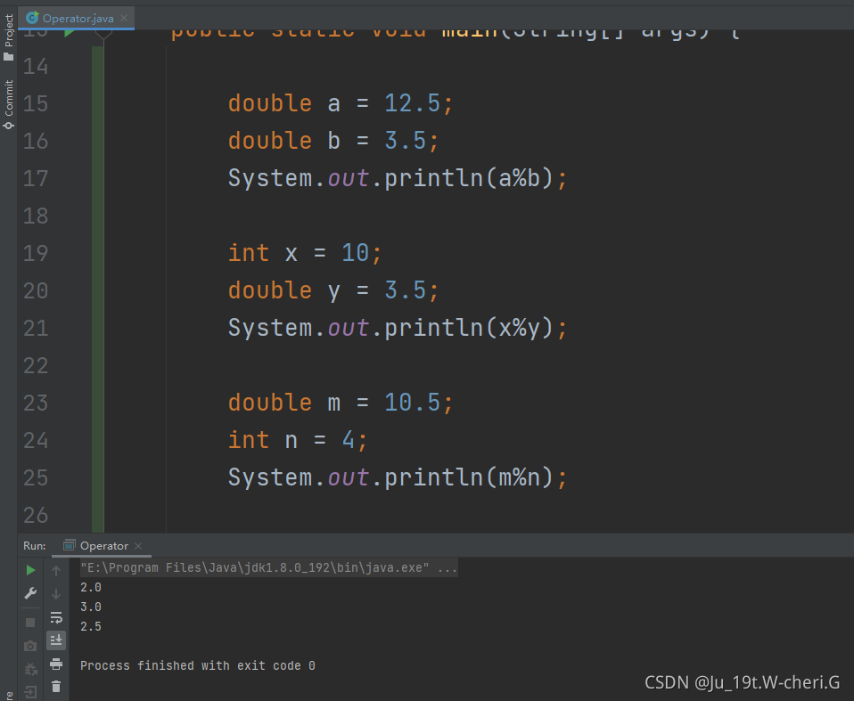Close the Operator run tab
Screen dimensions: 854x701
[138, 546]
